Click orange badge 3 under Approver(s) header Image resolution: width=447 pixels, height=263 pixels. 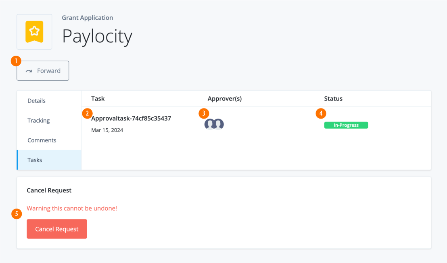pos(204,113)
